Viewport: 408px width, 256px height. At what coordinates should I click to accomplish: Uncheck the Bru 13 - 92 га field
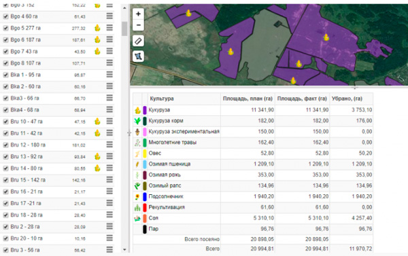click(x=5, y=157)
